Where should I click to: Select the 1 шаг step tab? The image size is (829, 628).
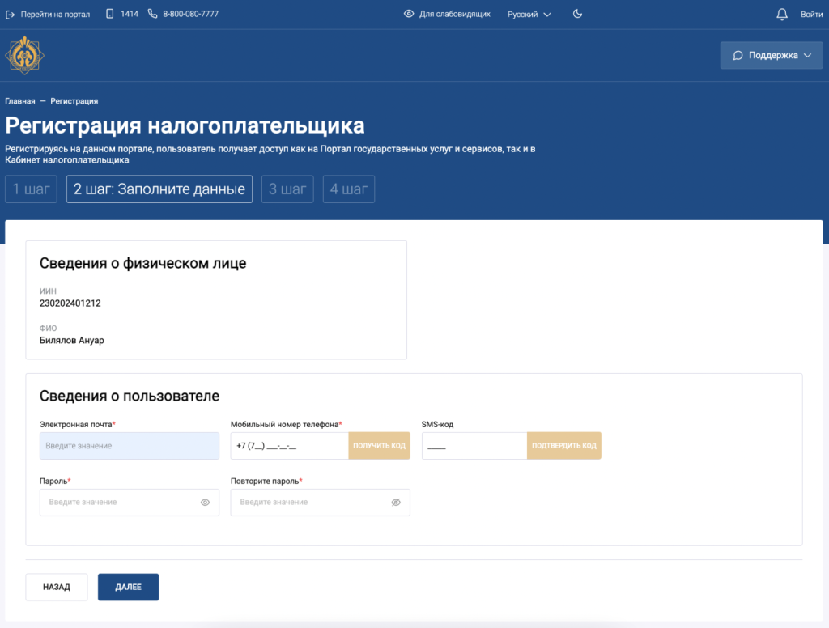point(31,189)
